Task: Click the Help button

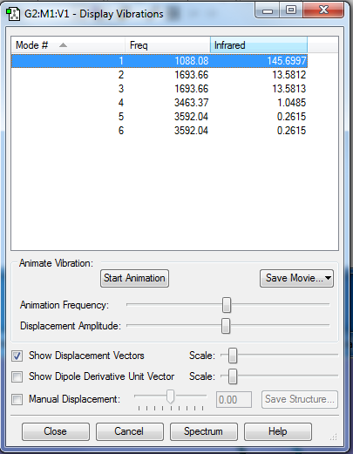Action: (278, 431)
